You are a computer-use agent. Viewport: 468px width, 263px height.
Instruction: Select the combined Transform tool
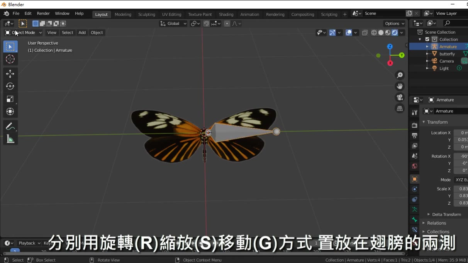(x=10, y=112)
